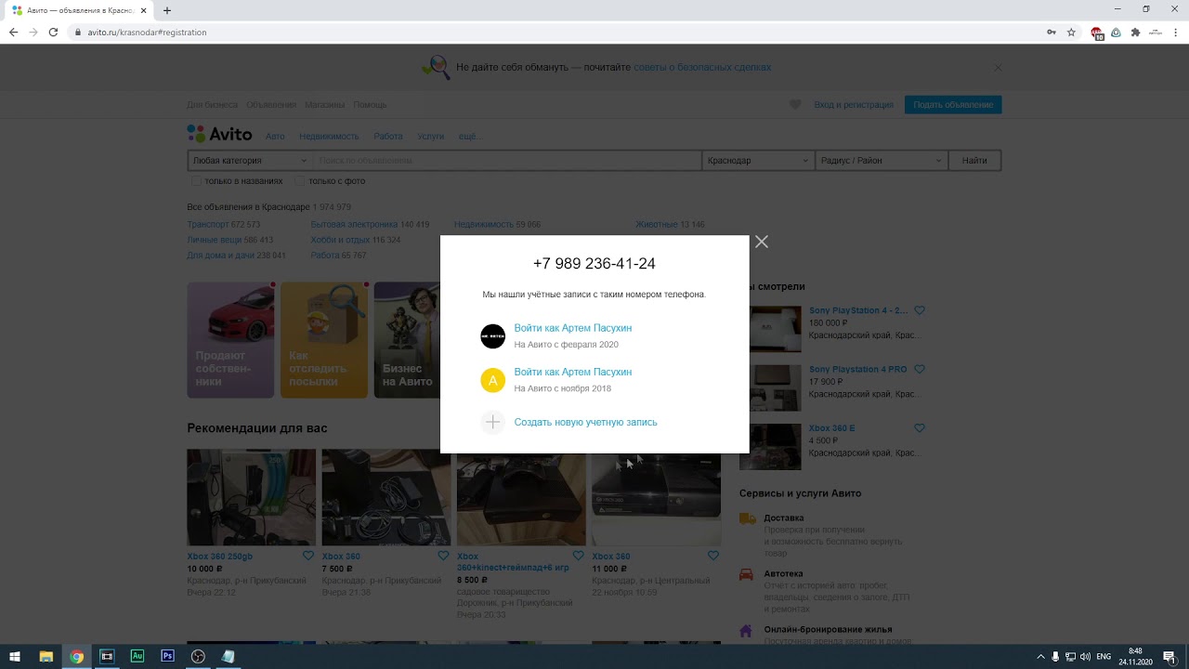The width and height of the screenshot is (1189, 669).
Task: Favorite the Xbox 360 250gb listing
Action: 308,556
